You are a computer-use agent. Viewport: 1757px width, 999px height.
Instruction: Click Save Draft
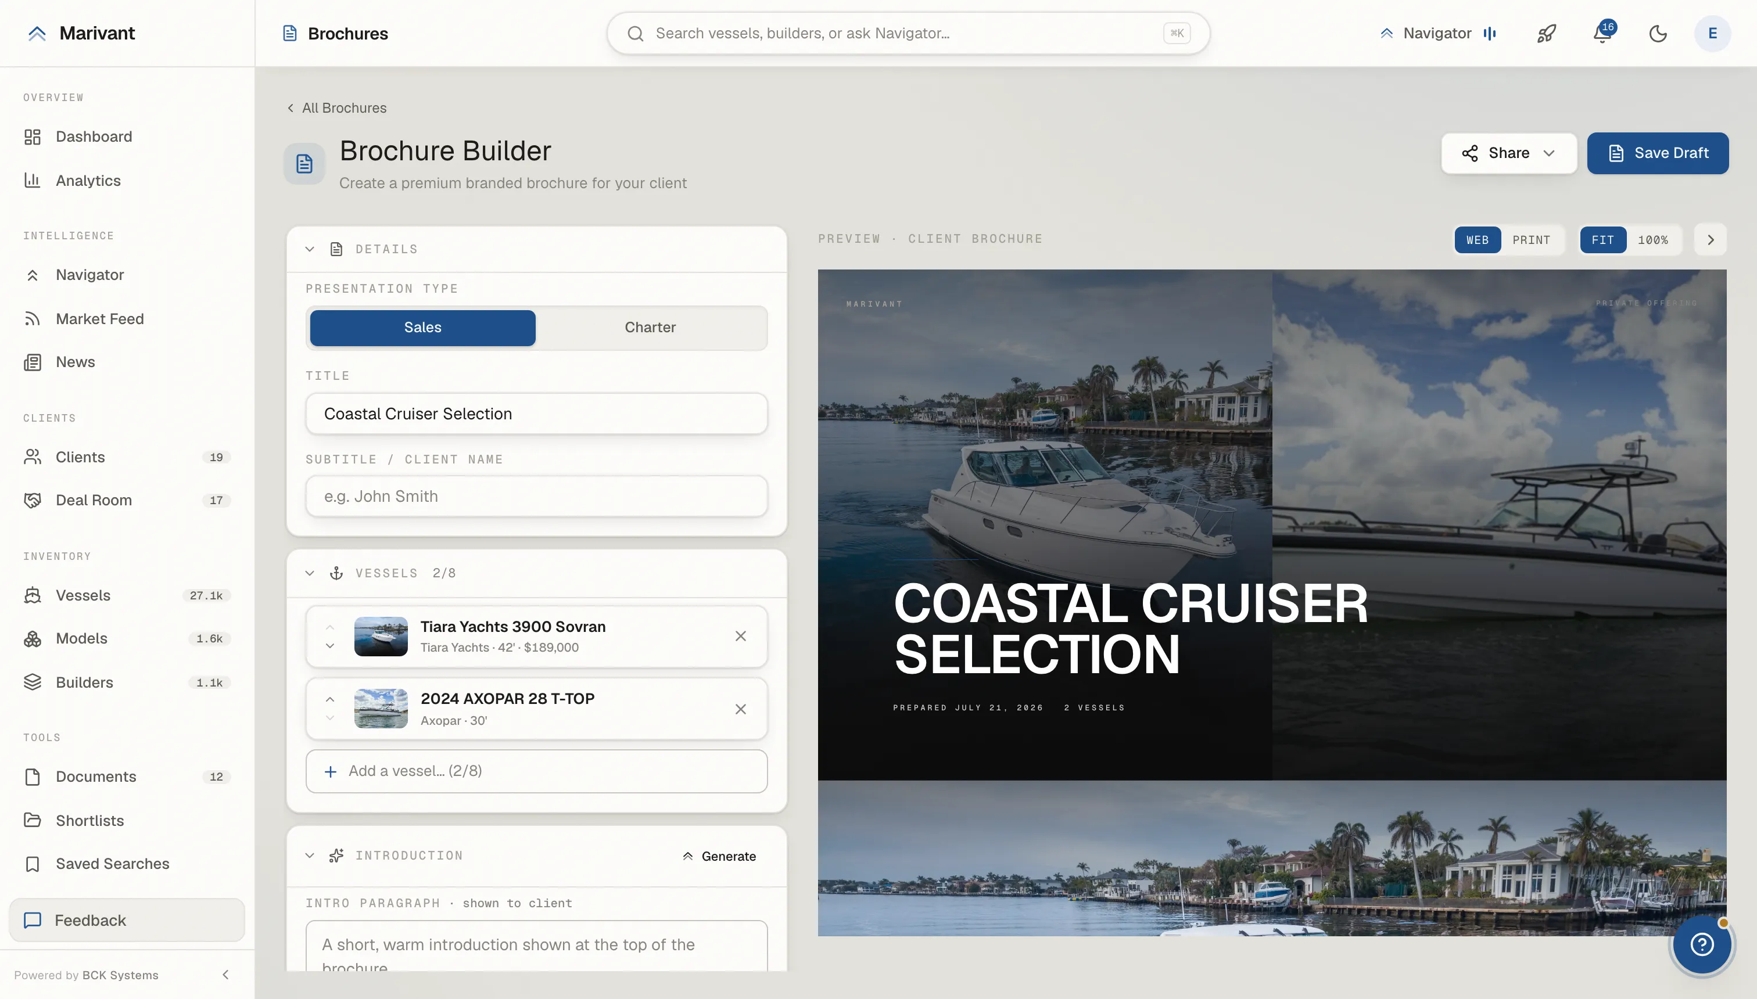(x=1658, y=153)
